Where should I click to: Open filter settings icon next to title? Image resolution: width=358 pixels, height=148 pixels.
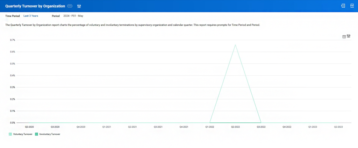79,6
